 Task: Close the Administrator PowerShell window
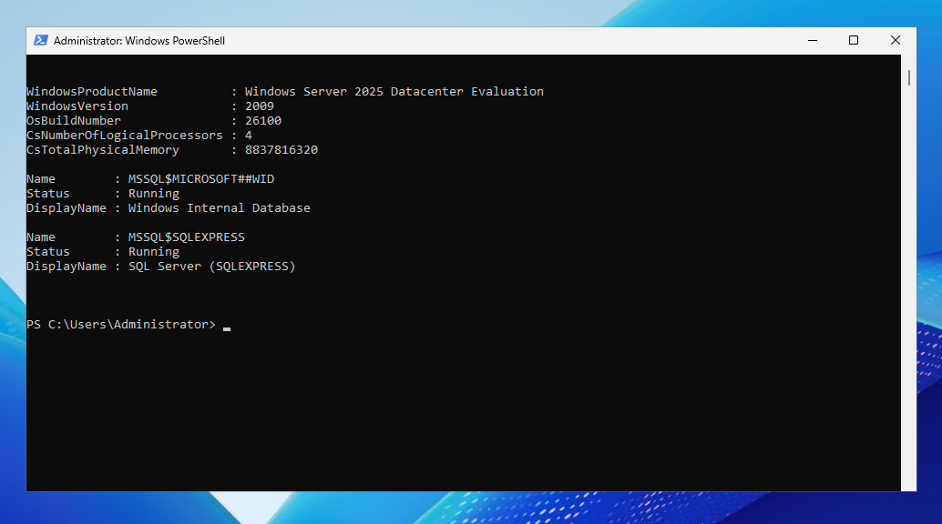pyautogui.click(x=896, y=40)
